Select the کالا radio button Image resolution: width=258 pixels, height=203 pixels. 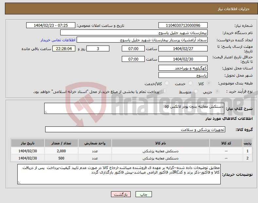(209, 83)
